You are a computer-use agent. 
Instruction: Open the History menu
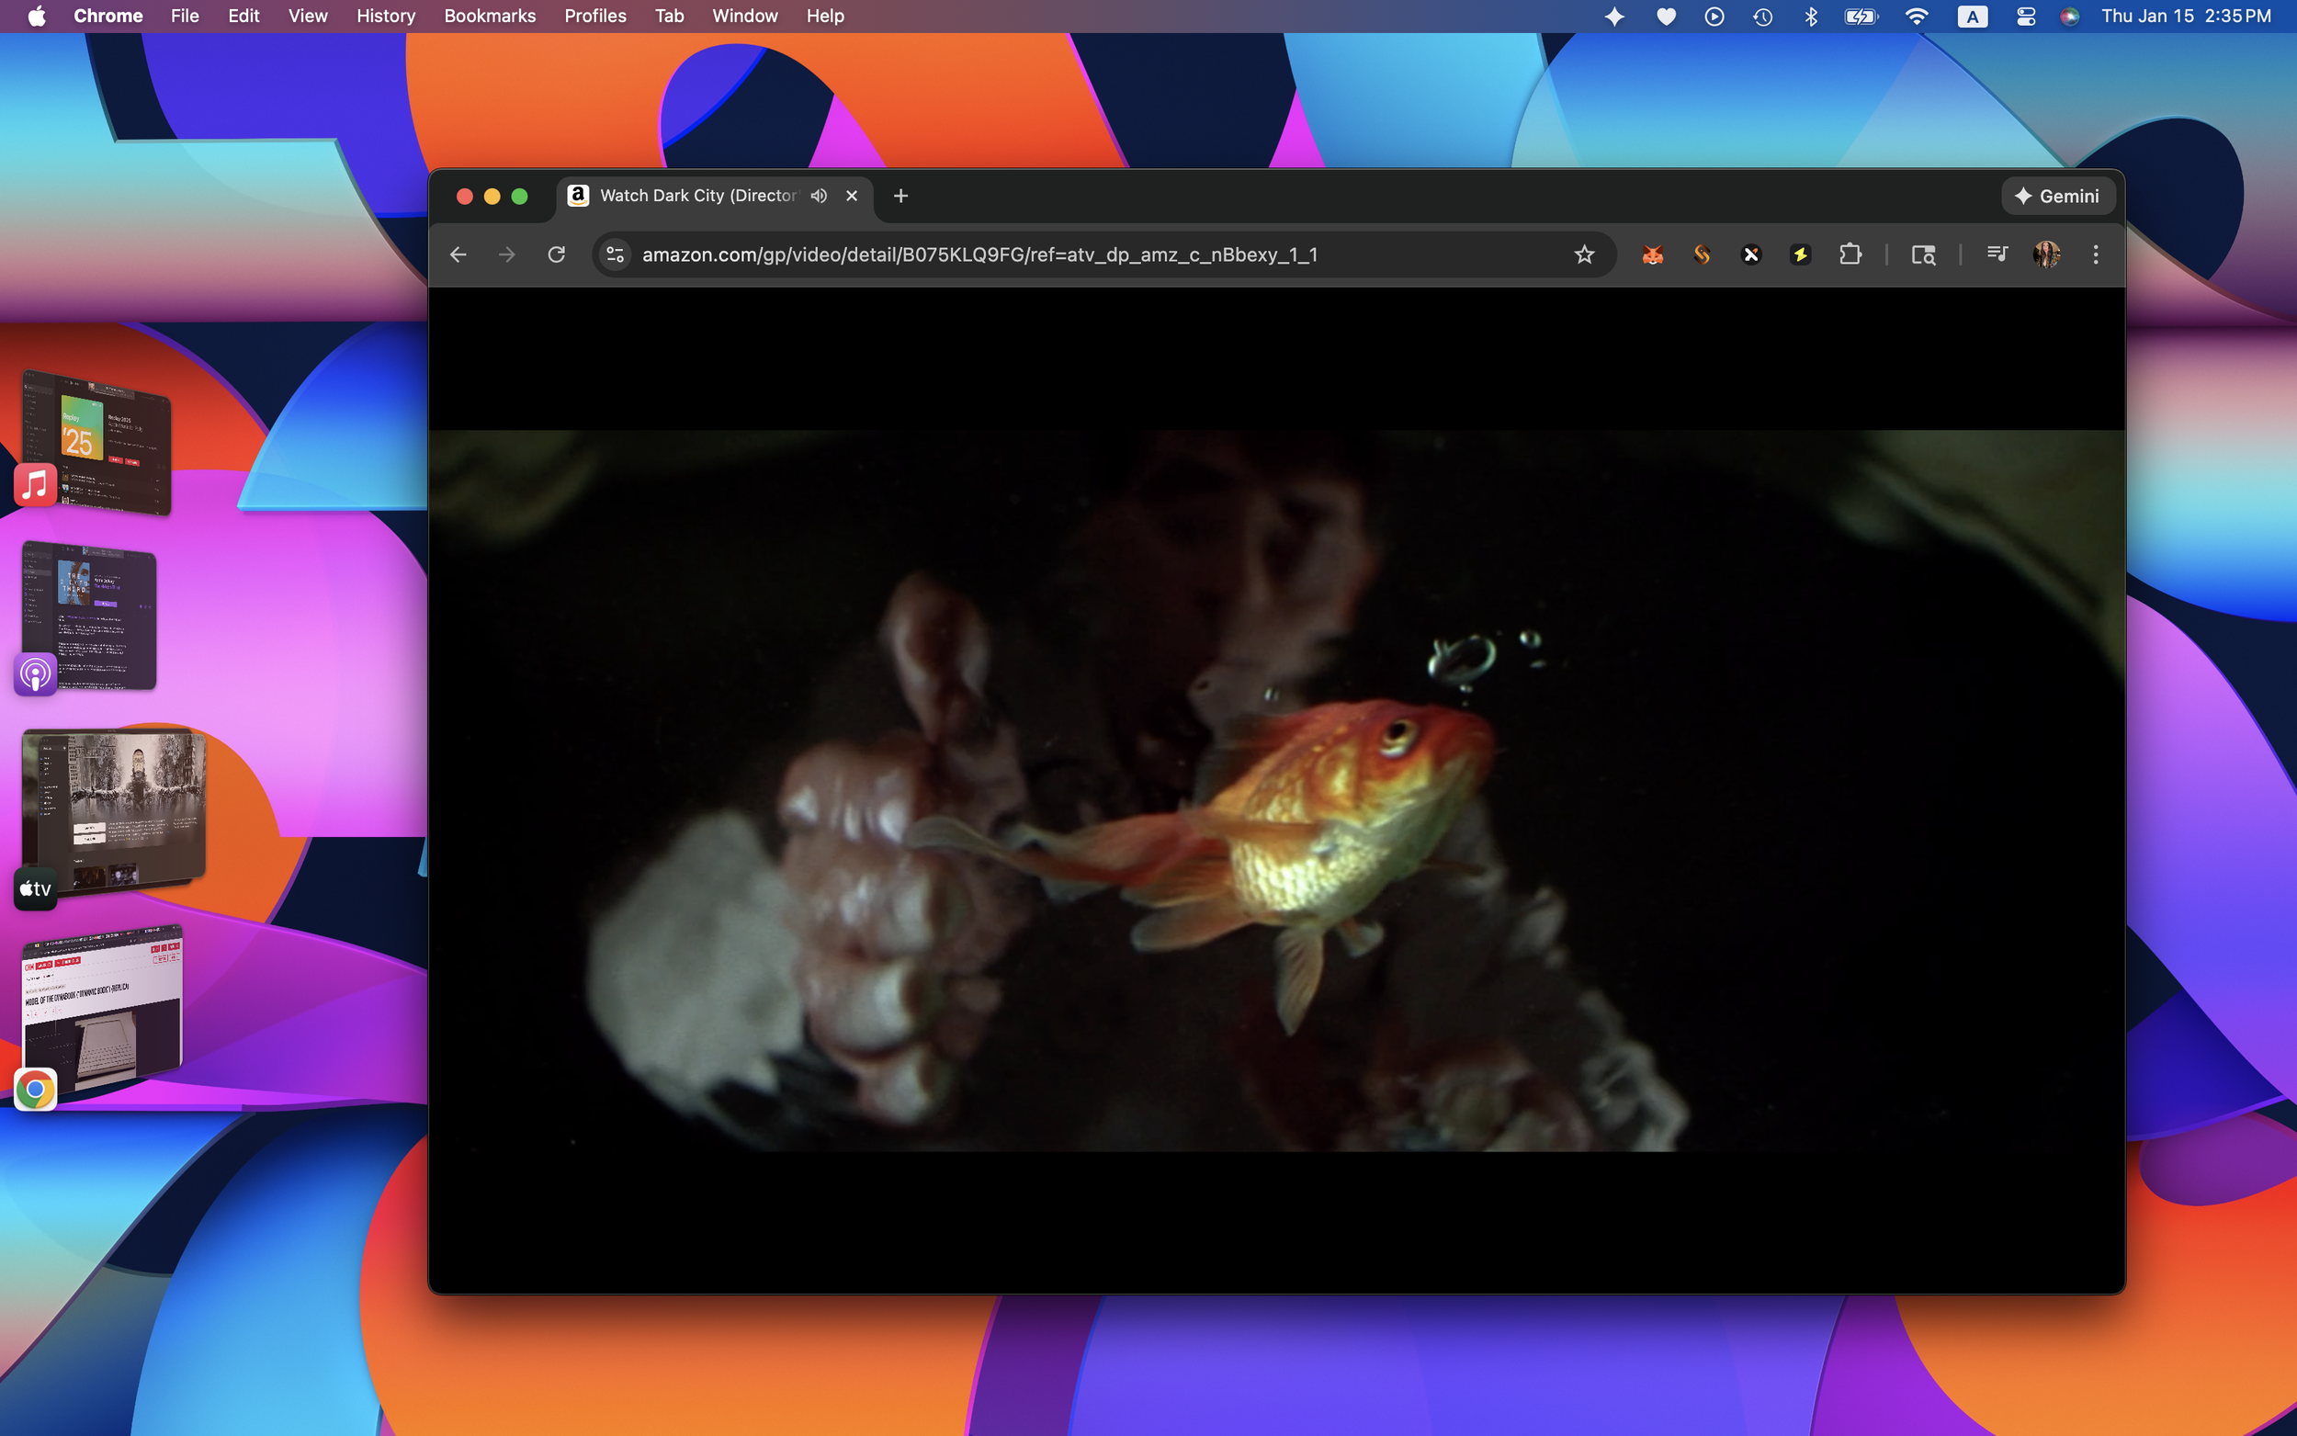(386, 17)
